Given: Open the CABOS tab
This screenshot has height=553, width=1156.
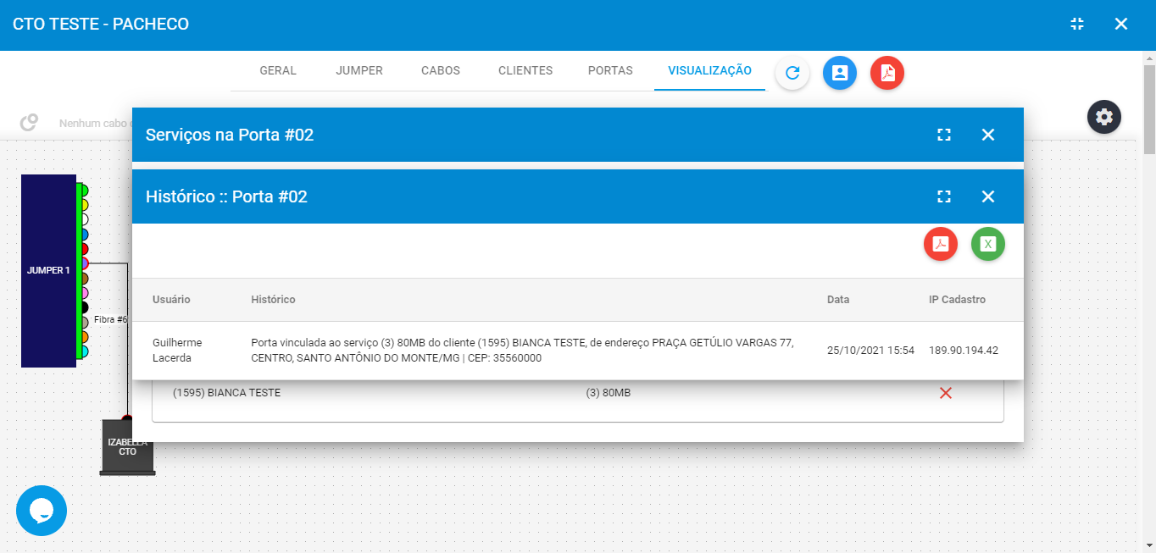Looking at the screenshot, I should click(x=441, y=70).
